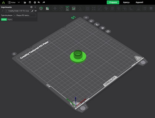Save project with the disk icon
Viewport: 155px width, 118px height.
pos(30,2)
